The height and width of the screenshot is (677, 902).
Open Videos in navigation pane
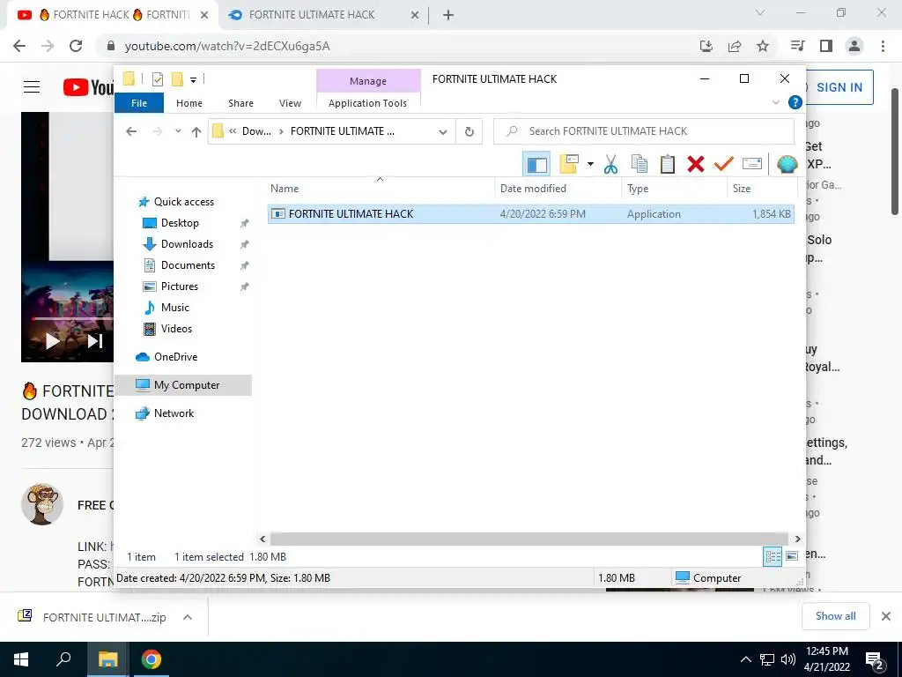[x=176, y=329]
